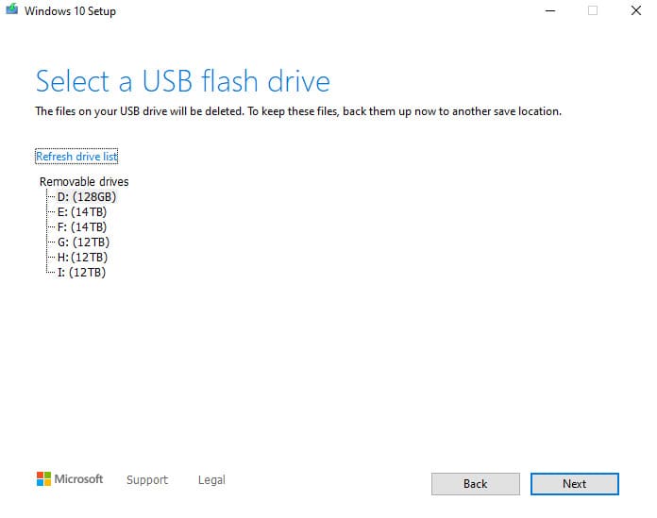Close the Windows 10 Setup window

pos(635,11)
